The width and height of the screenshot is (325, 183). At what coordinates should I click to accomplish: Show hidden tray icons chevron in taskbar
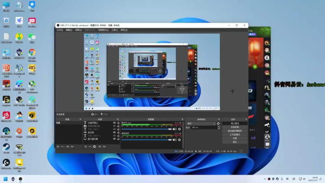265,179
